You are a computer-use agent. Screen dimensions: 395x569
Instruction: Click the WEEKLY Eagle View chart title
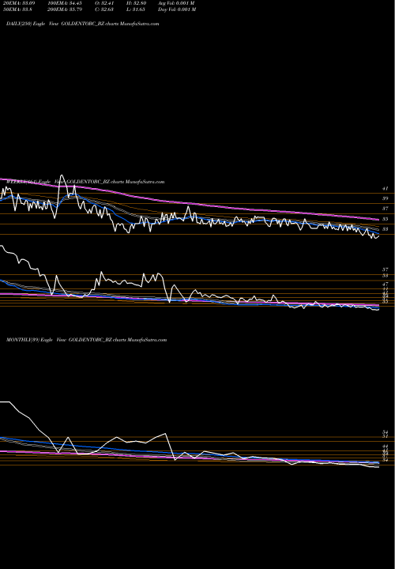[x=85, y=182]
